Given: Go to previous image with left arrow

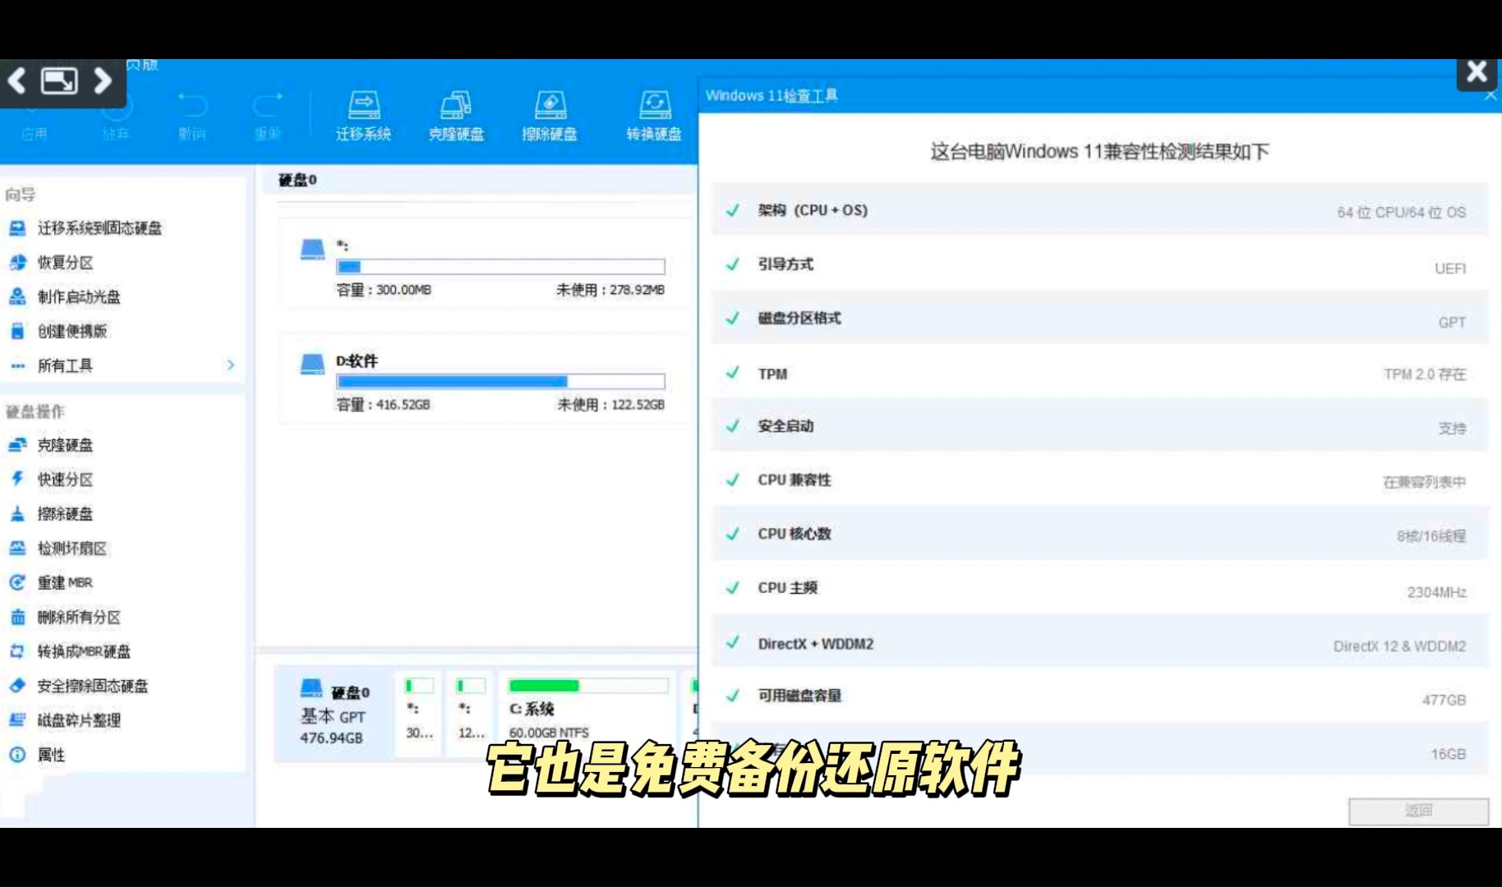Looking at the screenshot, I should tap(17, 80).
